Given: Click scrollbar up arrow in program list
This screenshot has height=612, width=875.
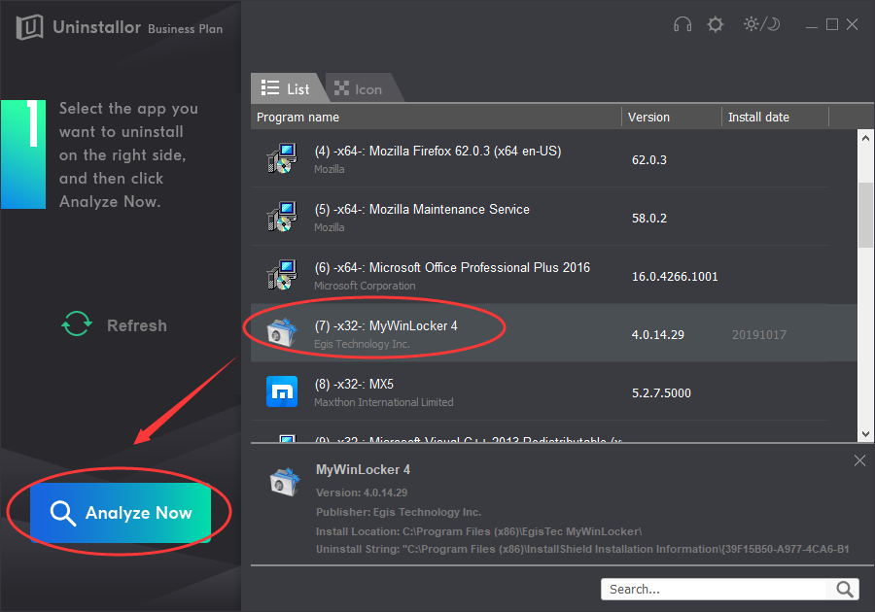Looking at the screenshot, I should (865, 138).
